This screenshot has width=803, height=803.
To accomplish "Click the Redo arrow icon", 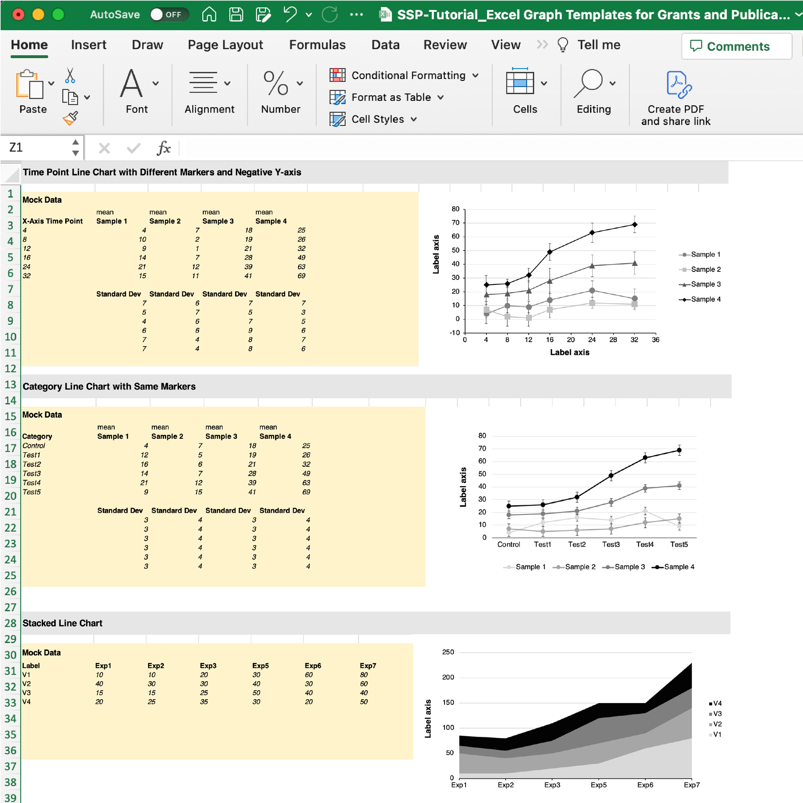I will point(330,14).
